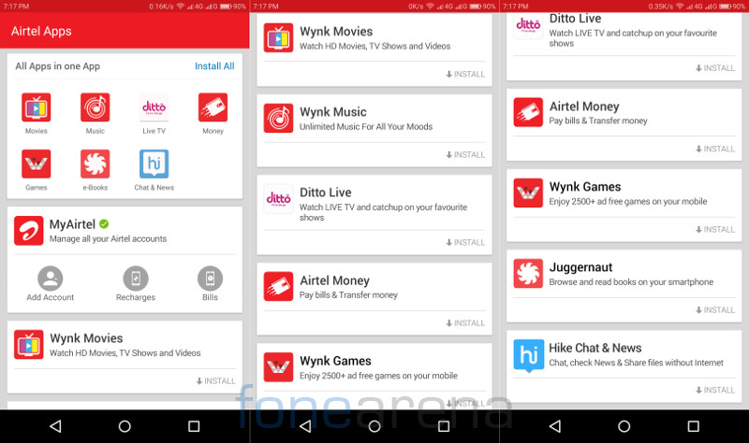749x443 pixels.
Task: Tap 'Browse and read books on your smartphone'
Action: click(631, 282)
